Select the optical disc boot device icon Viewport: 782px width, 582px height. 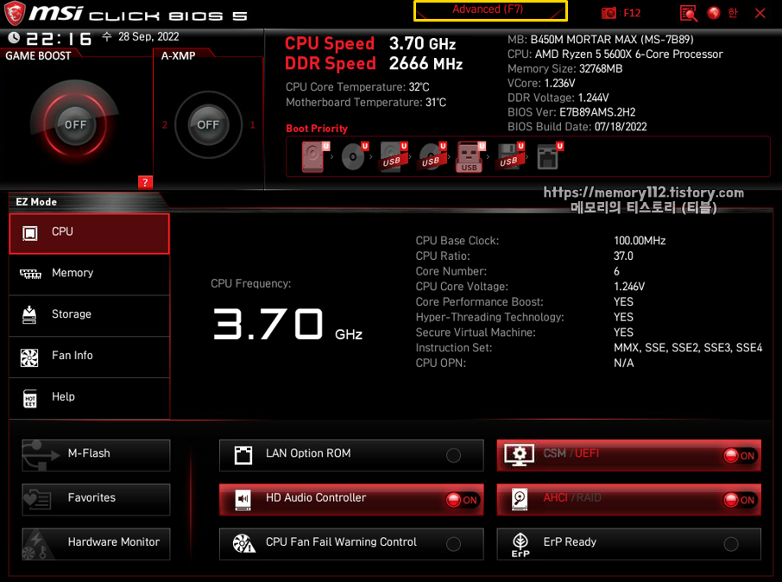coord(355,157)
